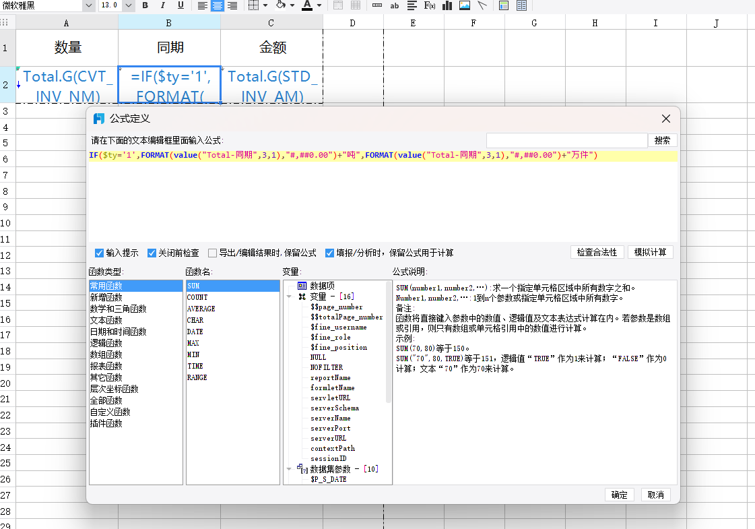
Task: Click the sub-report icon in toolbar
Action: point(521,5)
